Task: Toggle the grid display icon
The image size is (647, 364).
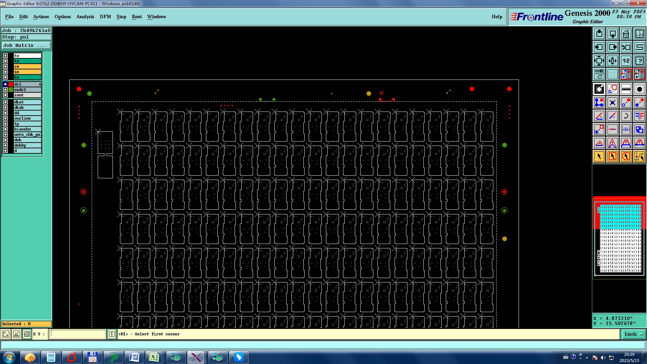Action: [612, 74]
